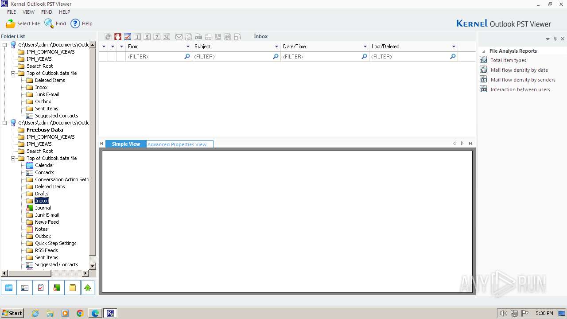Click the Windows Start button
Image resolution: width=567 pixels, height=319 pixels.
[12, 313]
